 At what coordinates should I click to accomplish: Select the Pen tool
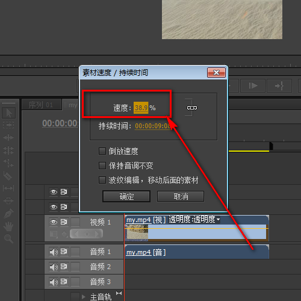[8, 213]
